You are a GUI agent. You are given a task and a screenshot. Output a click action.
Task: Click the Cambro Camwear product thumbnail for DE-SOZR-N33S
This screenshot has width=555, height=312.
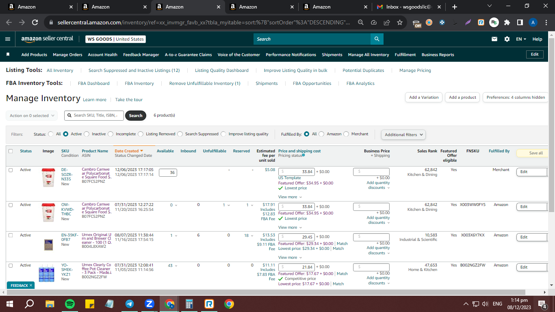[48, 178]
